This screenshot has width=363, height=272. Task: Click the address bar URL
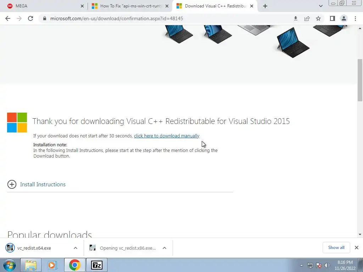click(x=117, y=18)
